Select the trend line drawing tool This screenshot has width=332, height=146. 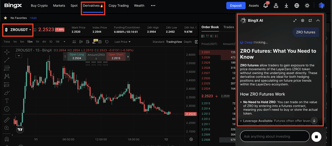[x=7, y=60]
